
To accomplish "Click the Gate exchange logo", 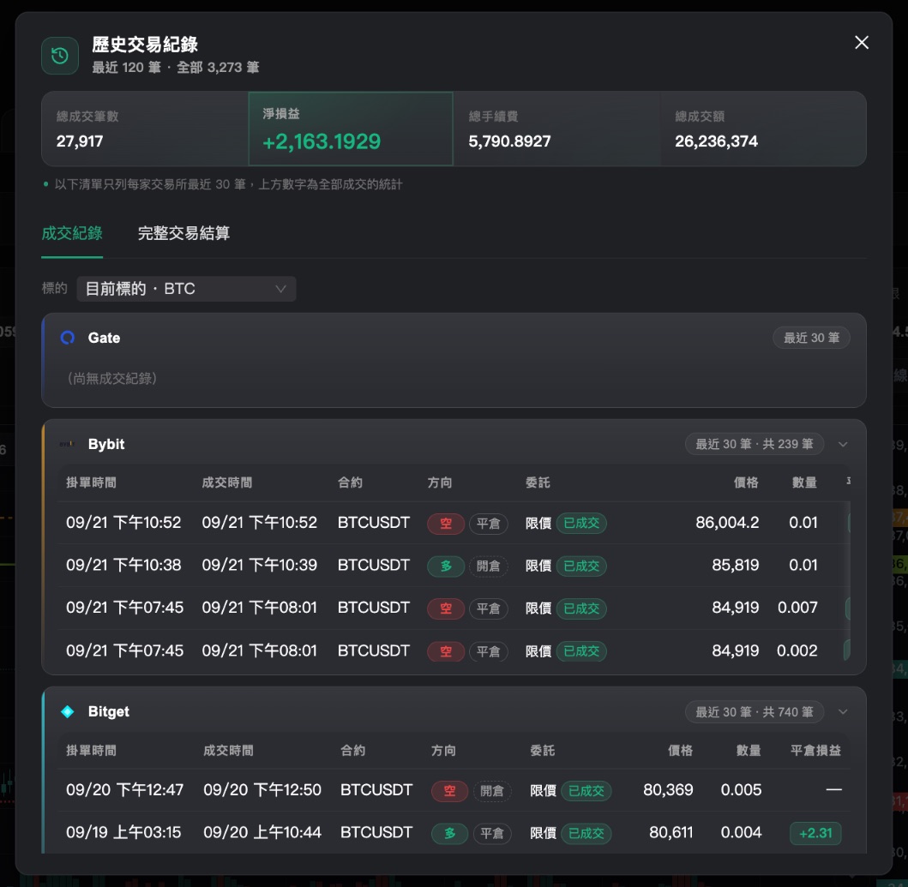I will click(x=68, y=338).
